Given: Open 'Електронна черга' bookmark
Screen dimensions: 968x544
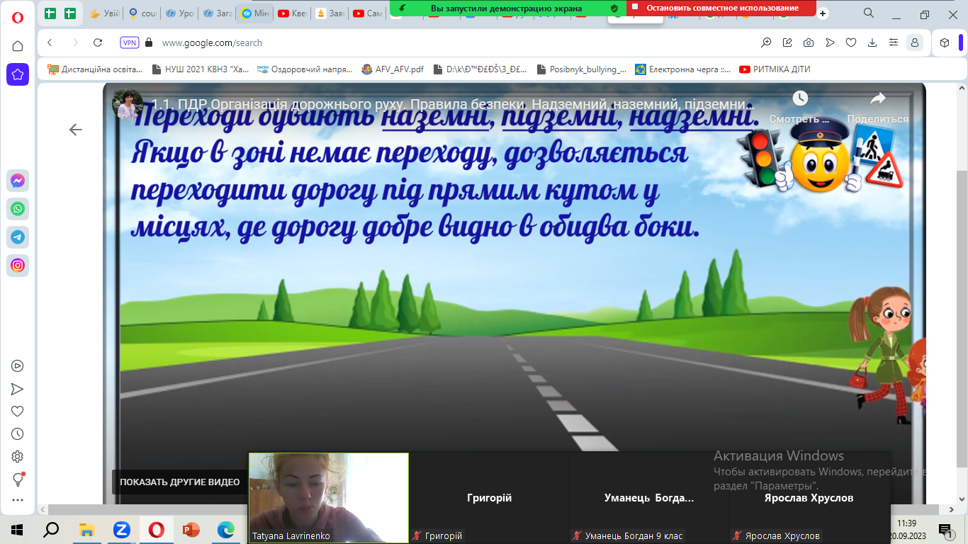Looking at the screenshot, I should tap(682, 69).
